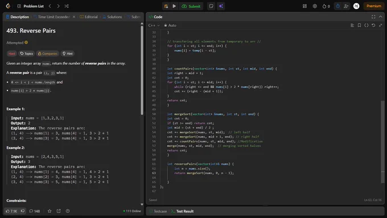387x218 pixels.
Task: Open comments showing 148
Action: (35, 211)
